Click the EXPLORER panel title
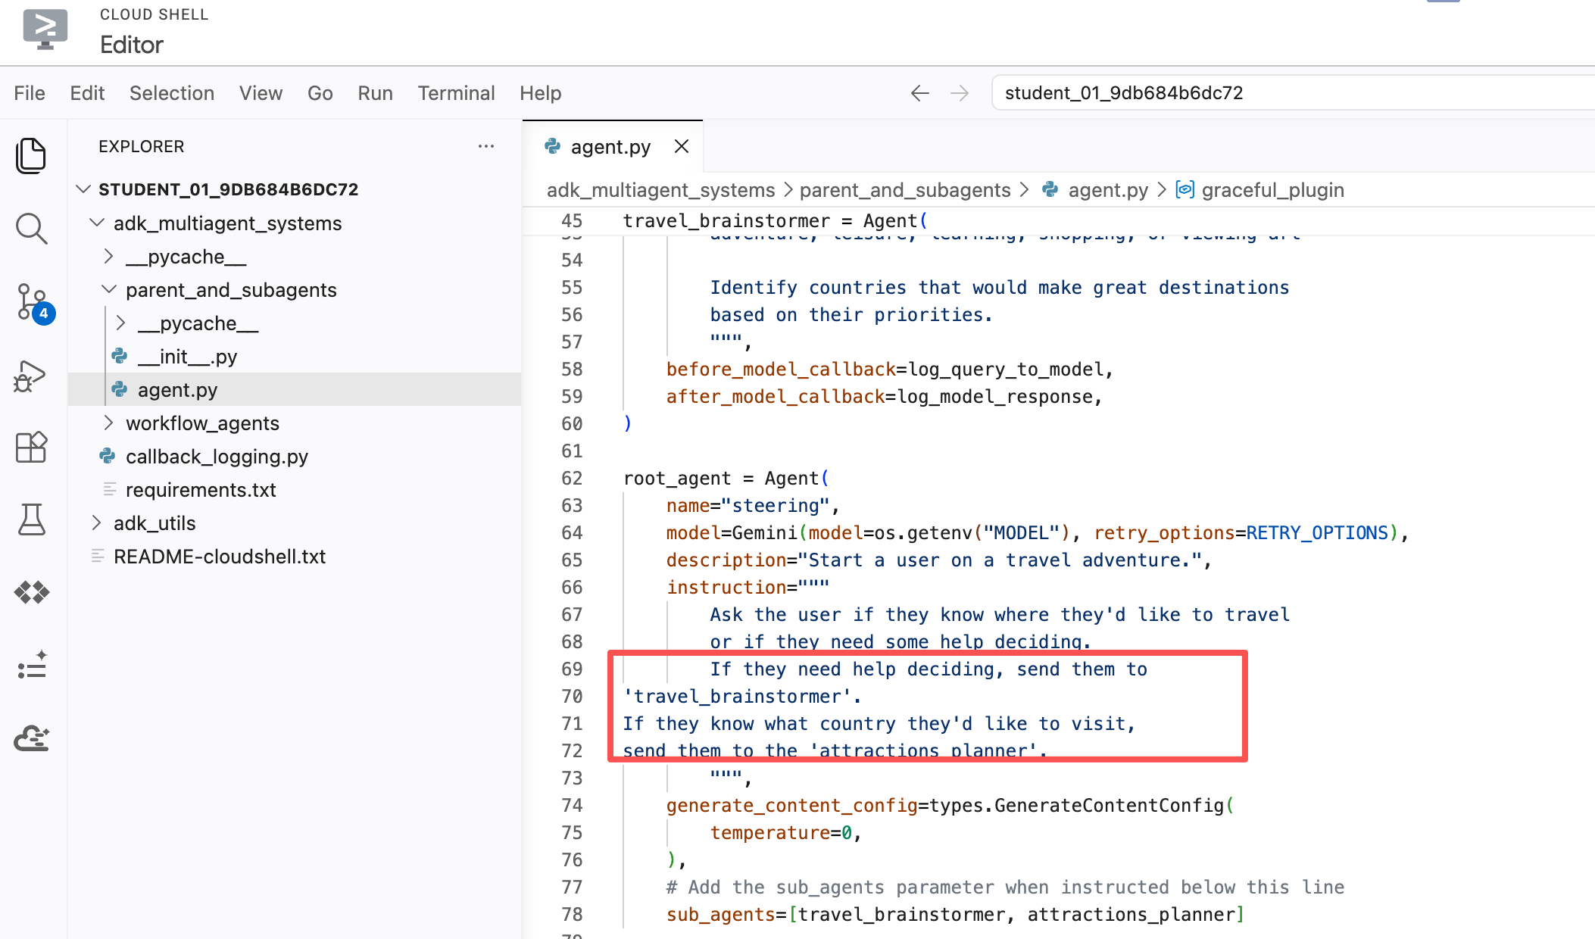 (x=142, y=146)
